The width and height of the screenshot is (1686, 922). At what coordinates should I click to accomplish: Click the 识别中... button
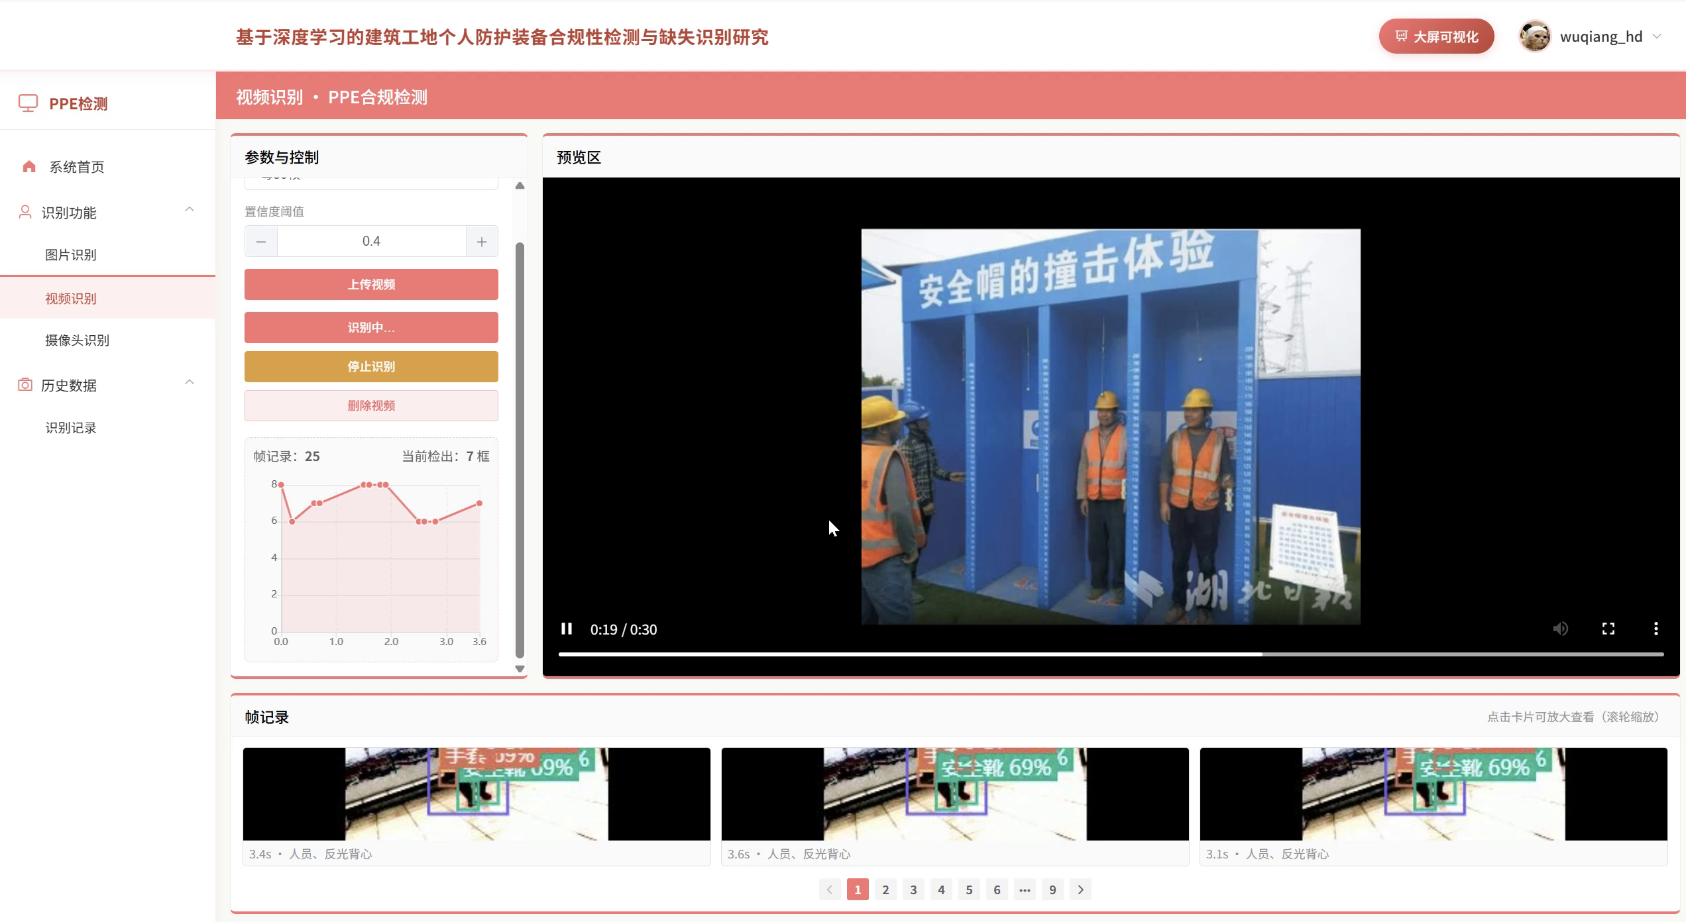[371, 327]
